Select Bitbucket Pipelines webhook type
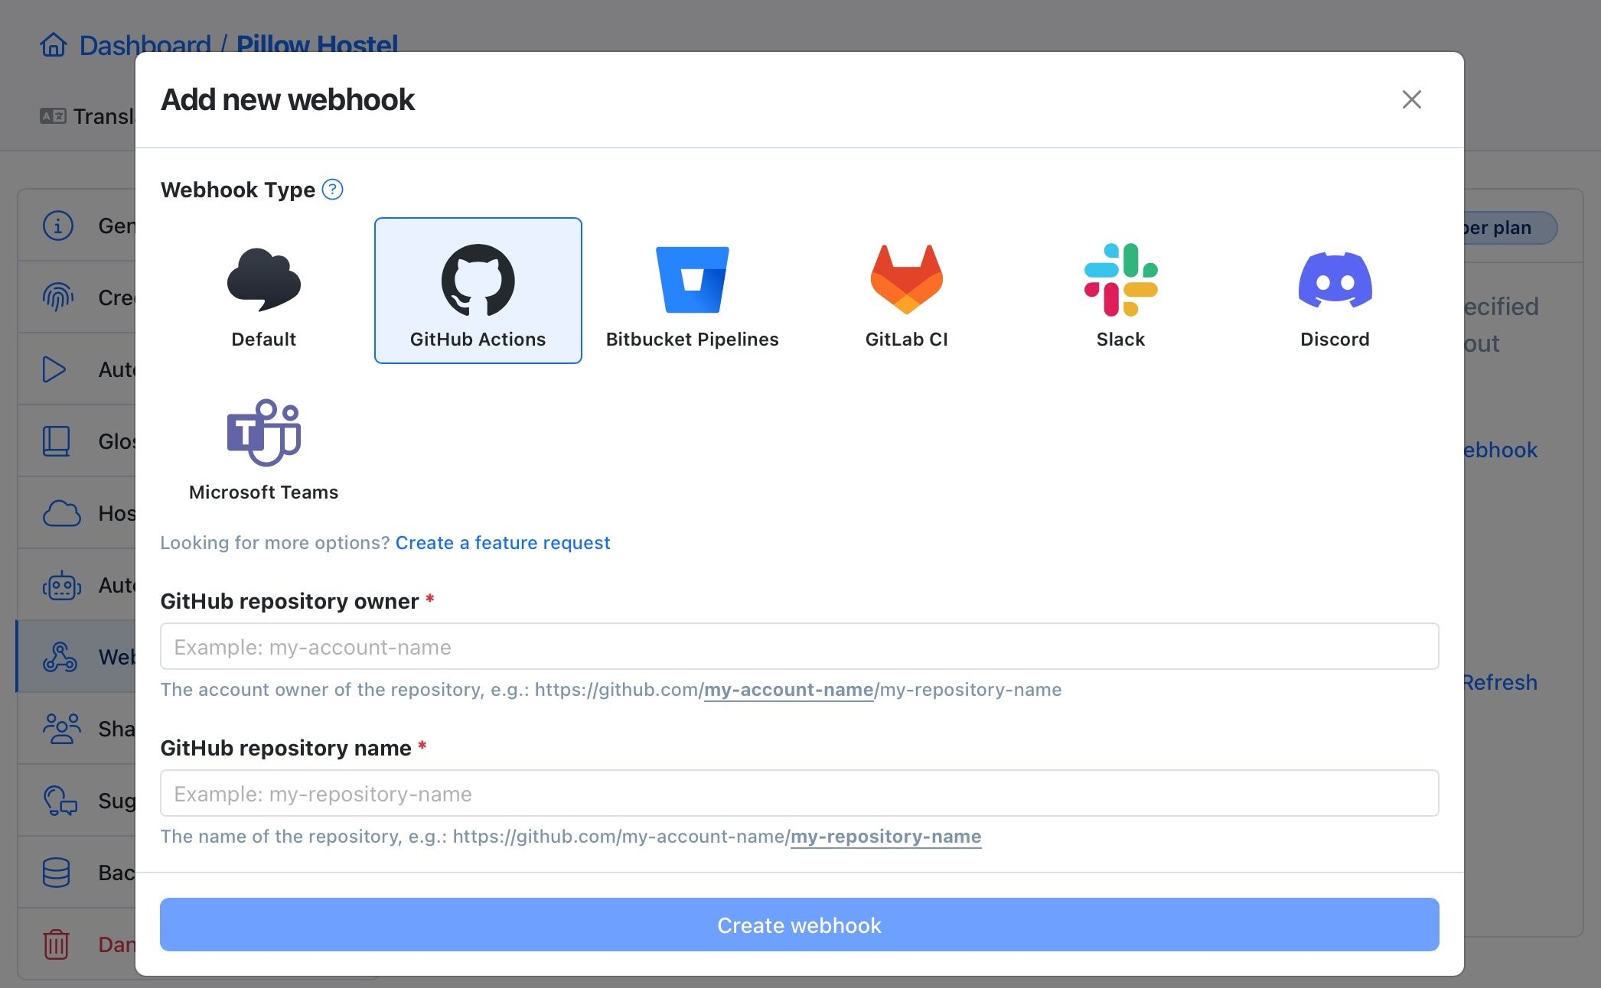The width and height of the screenshot is (1601, 988). 692,291
